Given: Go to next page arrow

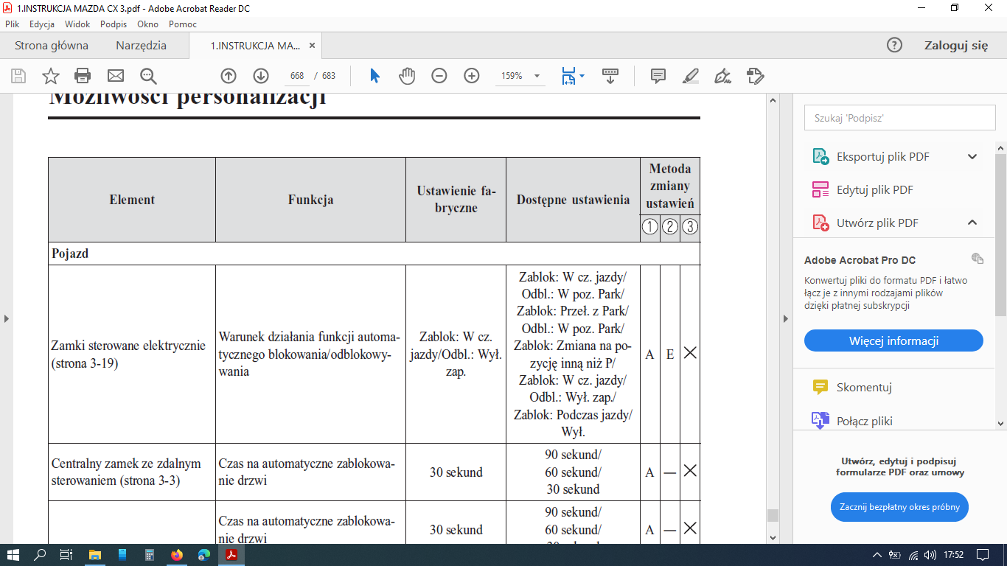Looking at the screenshot, I should coord(261,76).
